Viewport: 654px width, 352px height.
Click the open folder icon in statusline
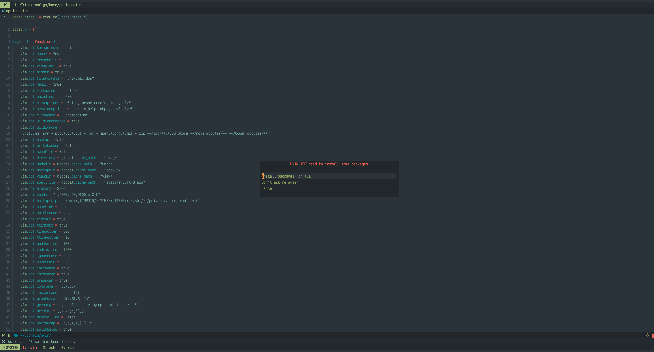click(16, 335)
